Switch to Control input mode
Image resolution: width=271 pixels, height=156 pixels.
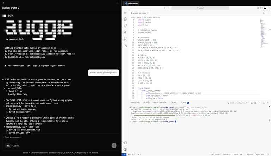coord(16,145)
